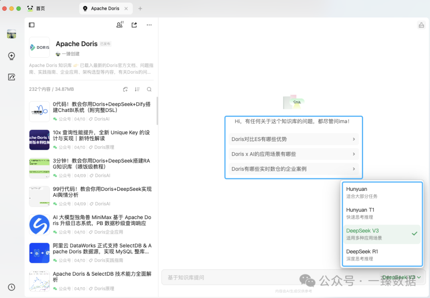Open the notes edit icon in sidebar
Image resolution: width=430 pixels, height=298 pixels.
click(12, 77)
